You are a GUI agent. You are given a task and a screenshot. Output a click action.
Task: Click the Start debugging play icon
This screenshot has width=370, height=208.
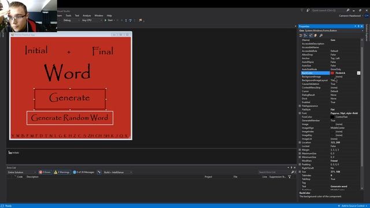[105, 20]
